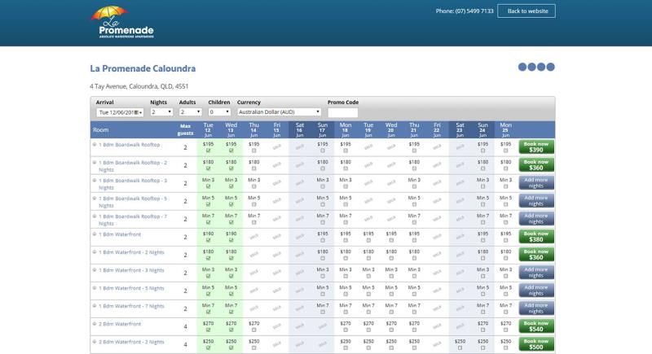Tick Mon 25 Jun Min 7 for 1 Bdm Waterfront - 7 Nights
The image size is (652, 354).
[505, 312]
